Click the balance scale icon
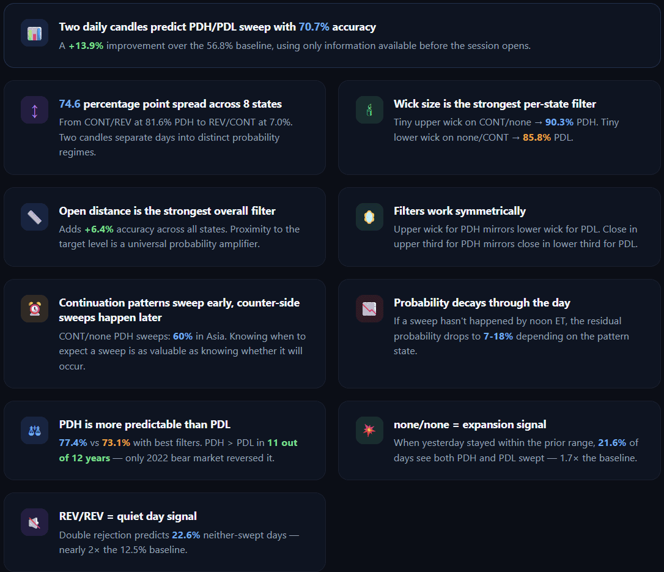Image resolution: width=664 pixels, height=572 pixels. [x=34, y=431]
